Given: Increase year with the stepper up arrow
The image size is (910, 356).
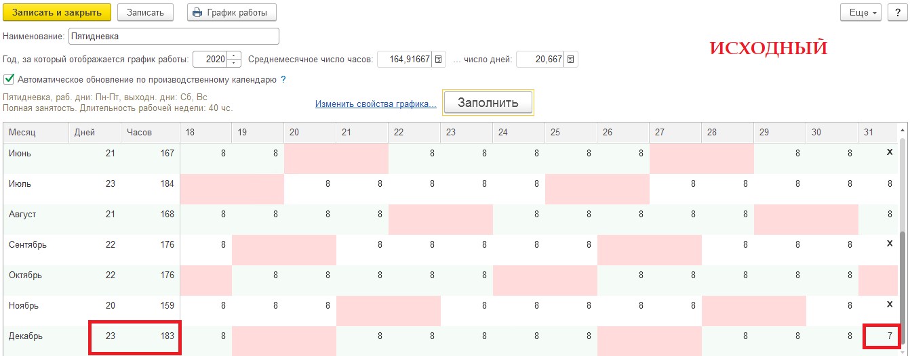Looking at the screenshot, I should [235, 55].
